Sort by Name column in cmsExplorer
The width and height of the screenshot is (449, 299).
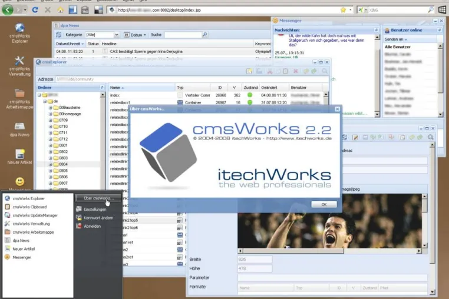pyautogui.click(x=141, y=88)
